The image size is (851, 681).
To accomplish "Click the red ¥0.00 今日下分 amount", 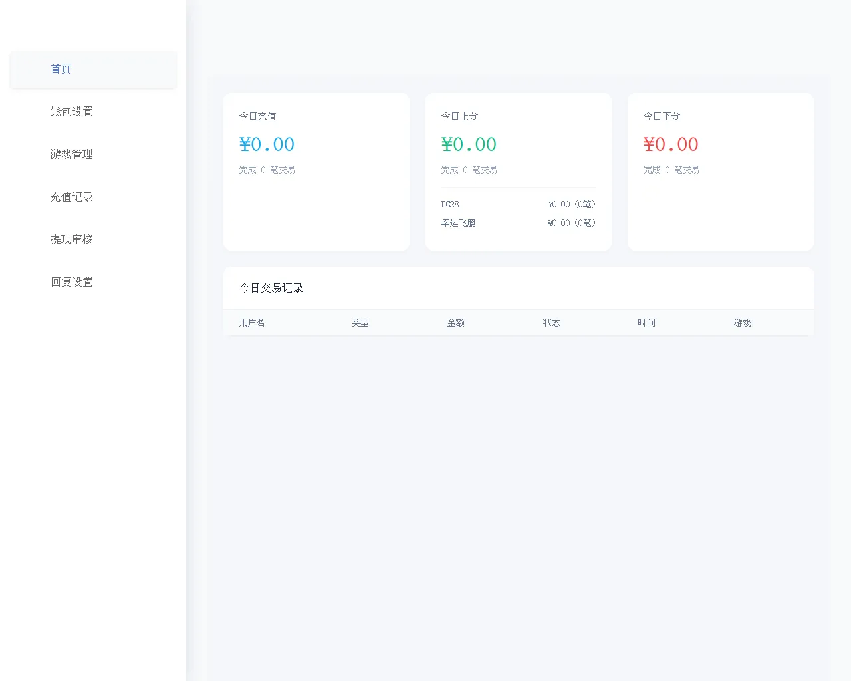I will click(671, 144).
